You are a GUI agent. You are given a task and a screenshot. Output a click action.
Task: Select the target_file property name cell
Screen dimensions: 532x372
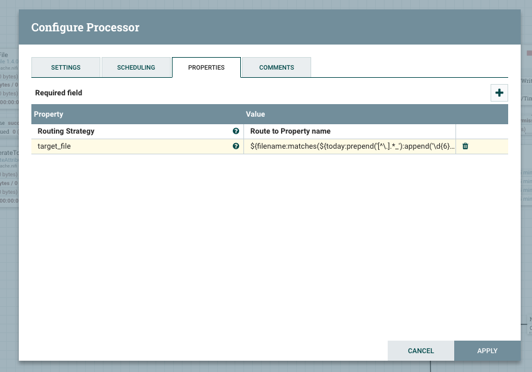132,146
